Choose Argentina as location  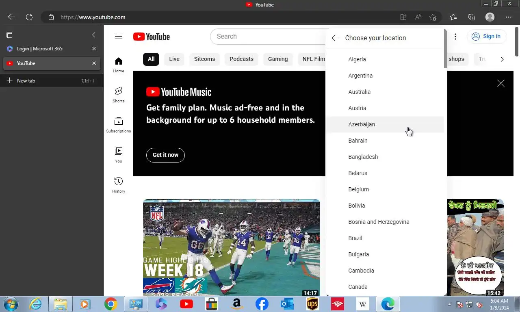click(385, 76)
